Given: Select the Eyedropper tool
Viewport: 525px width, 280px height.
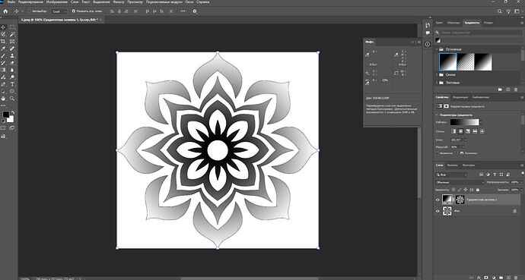Looking at the screenshot, I should coord(4,49).
